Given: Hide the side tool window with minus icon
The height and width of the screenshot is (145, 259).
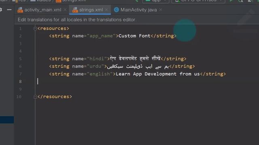Looking at the screenshot, I should (9, 10).
